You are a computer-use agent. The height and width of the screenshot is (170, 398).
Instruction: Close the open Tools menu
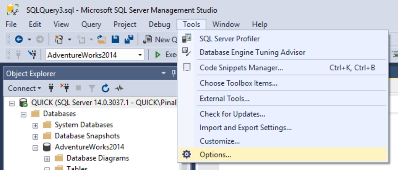192,25
